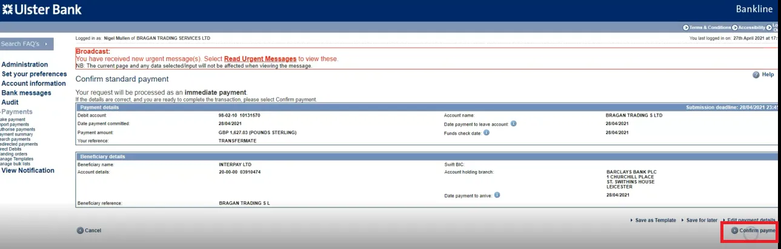
Task: Open Account information menu
Action: 34,83
